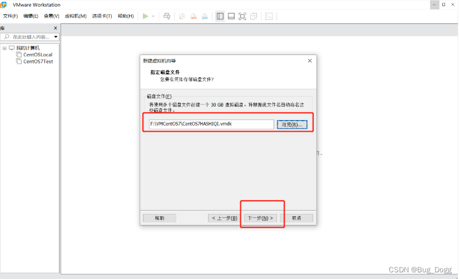Open the 编辑(E) menu
Image resolution: width=460 pixels, height=279 pixels.
click(31, 16)
